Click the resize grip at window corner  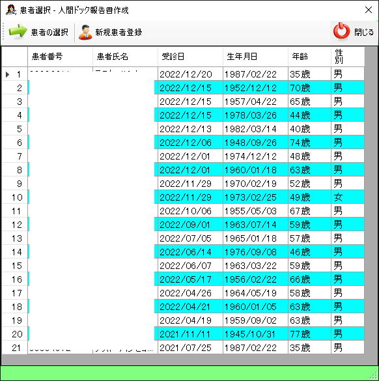[x=374, y=376]
